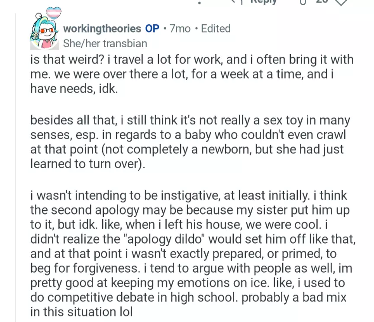Upvote the comment above

coord(303,2)
